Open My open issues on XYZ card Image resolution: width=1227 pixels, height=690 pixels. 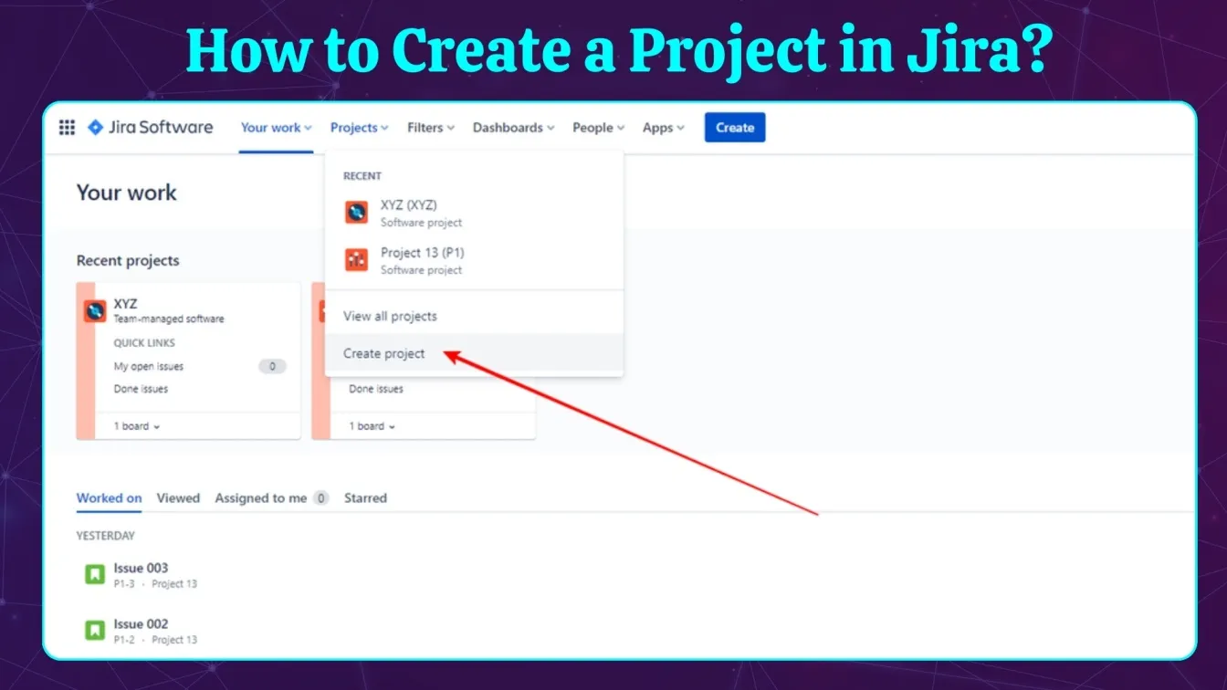[149, 366]
